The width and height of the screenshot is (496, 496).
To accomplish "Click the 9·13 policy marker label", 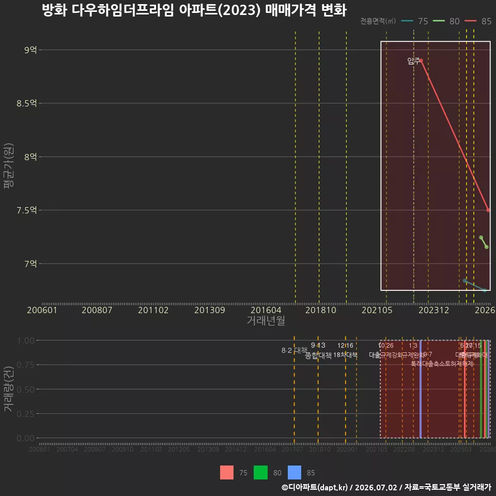I will 318,346.
